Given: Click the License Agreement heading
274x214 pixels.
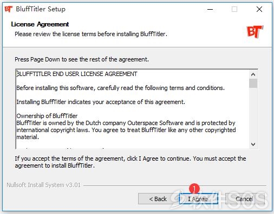Looking at the screenshot, I should pos(40,24).
